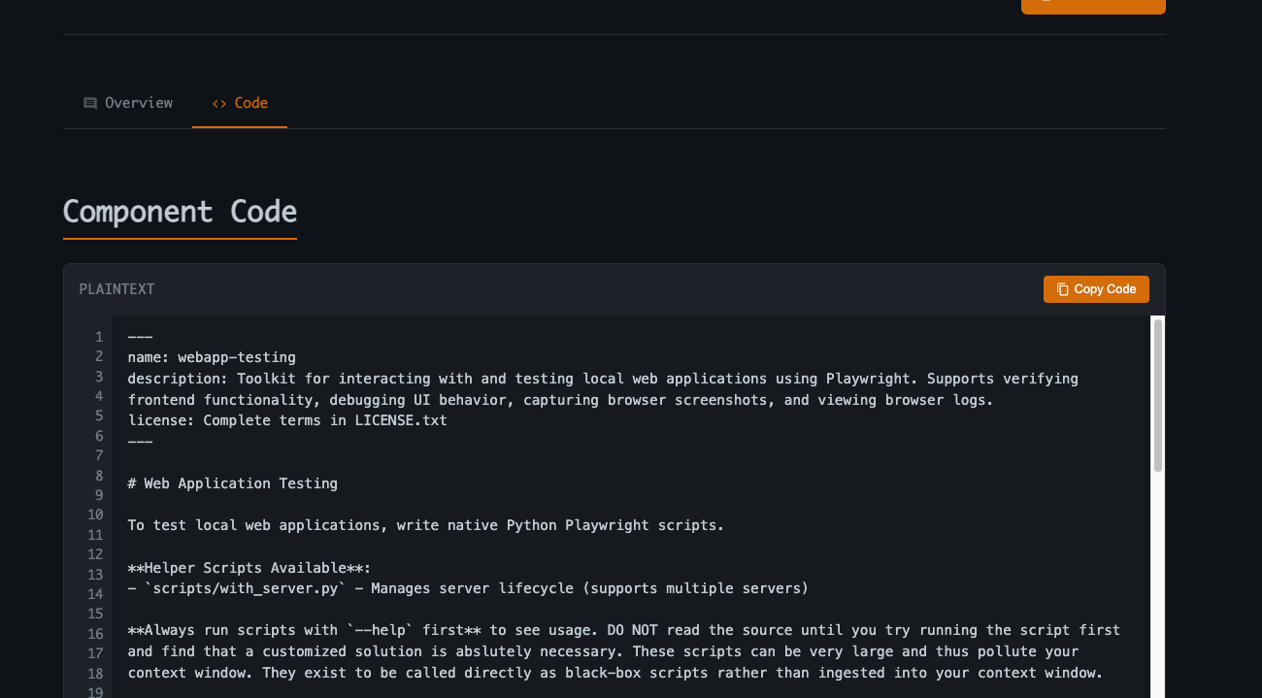Click the Code tab angle-brackets icon
Viewport: 1262px width, 698px height.
point(219,103)
